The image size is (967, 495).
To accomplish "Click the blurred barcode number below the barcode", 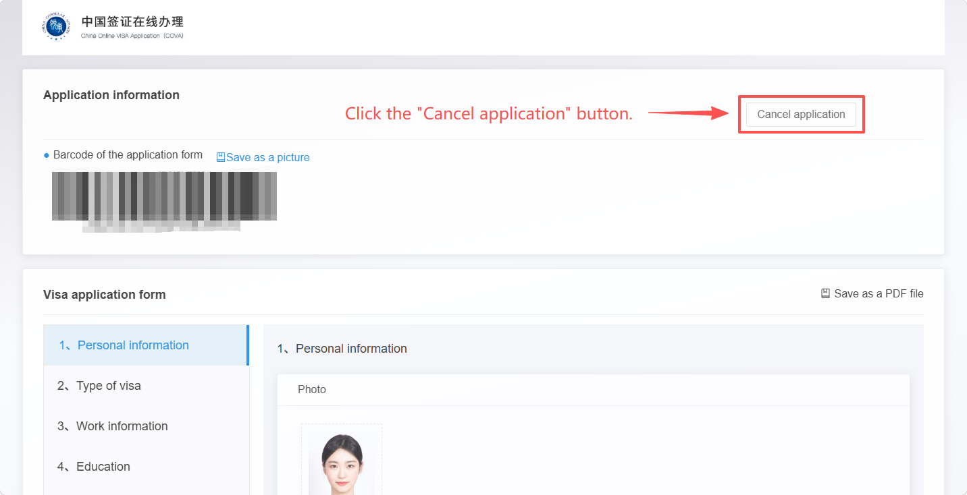I will point(161,227).
